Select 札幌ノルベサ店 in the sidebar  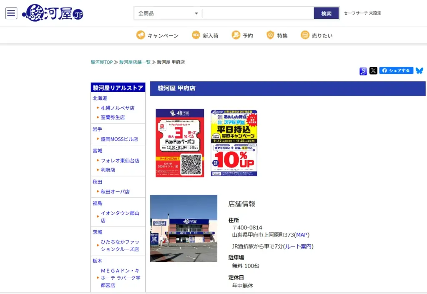(118, 108)
